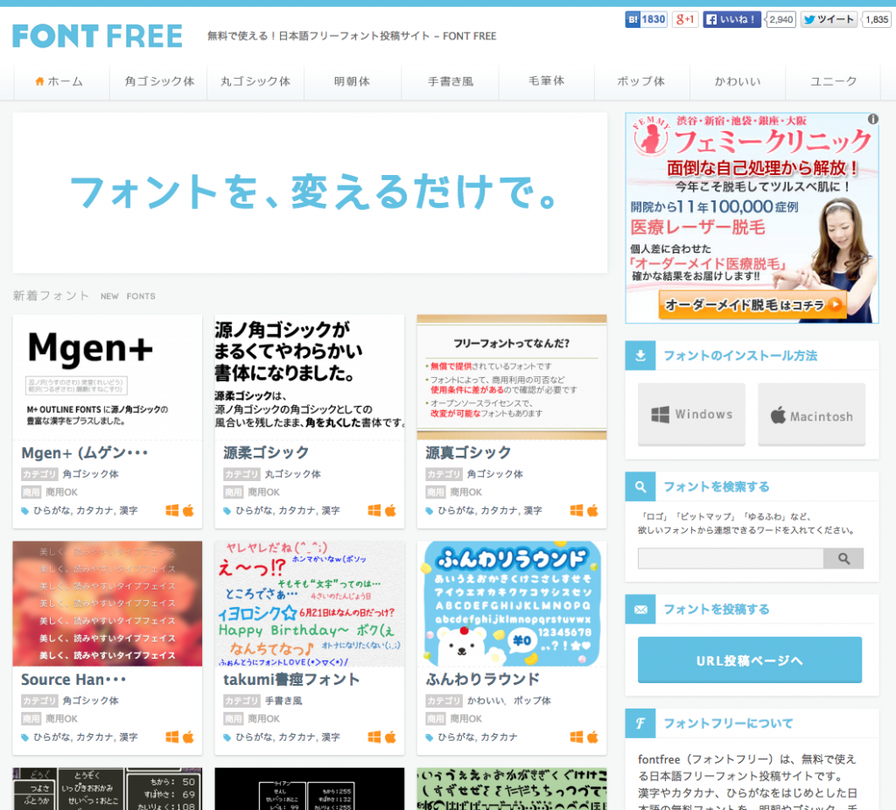The height and width of the screenshot is (810, 896).
Task: Click the Windows icon on the 源真ゴシック card
Action: (x=577, y=510)
